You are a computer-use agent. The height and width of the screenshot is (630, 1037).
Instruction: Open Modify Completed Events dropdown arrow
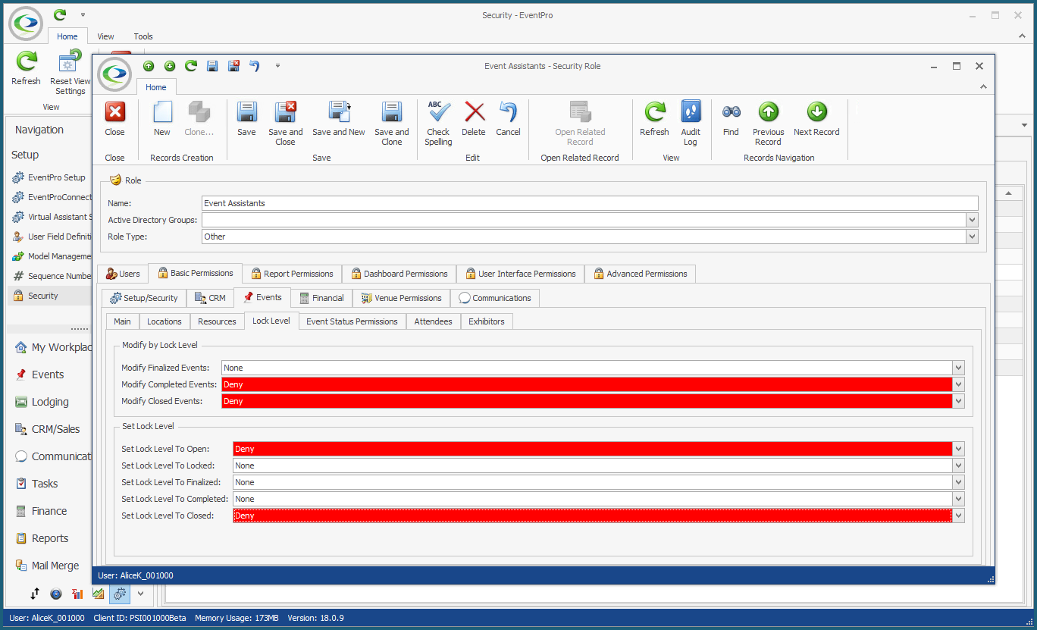[x=958, y=384]
